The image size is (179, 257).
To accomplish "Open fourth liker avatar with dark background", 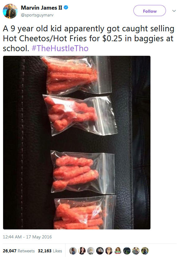I will (x=100, y=251).
